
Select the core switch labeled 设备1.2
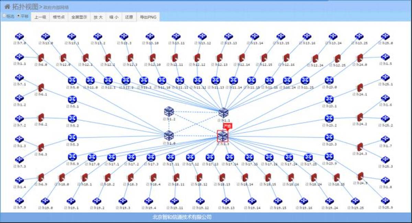coord(169,112)
